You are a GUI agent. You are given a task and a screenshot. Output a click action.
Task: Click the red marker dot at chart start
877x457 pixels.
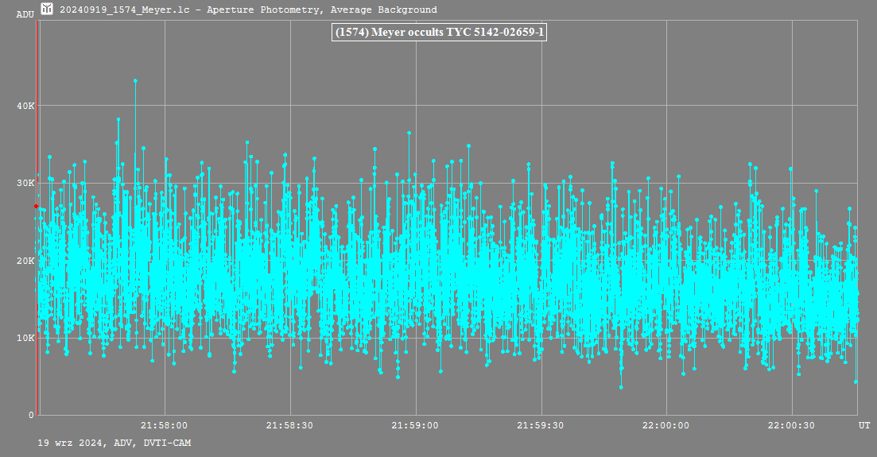click(37, 207)
